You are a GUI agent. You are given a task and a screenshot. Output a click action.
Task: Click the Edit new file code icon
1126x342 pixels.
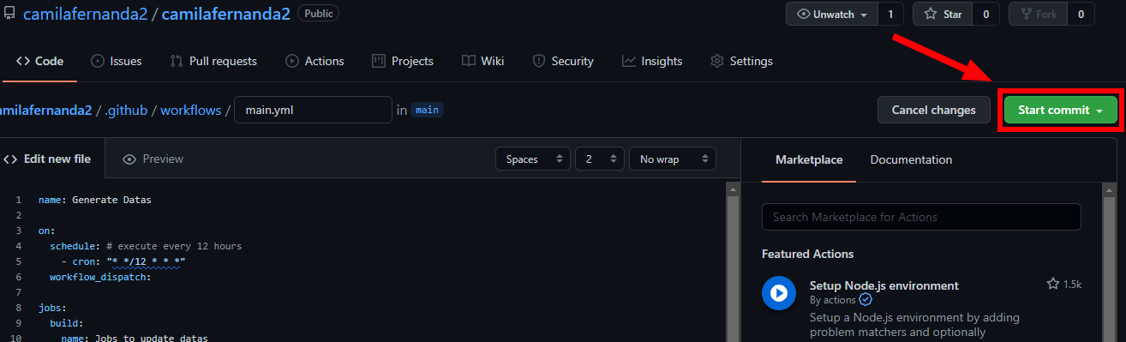pos(10,159)
